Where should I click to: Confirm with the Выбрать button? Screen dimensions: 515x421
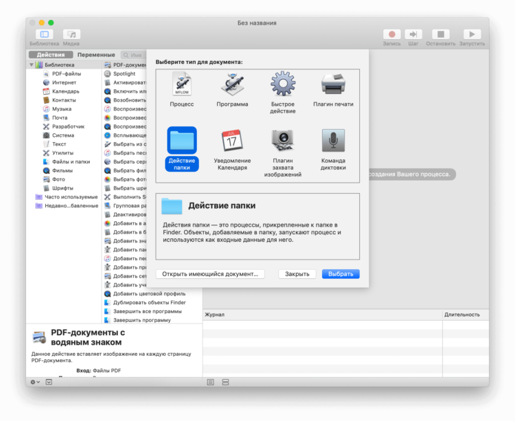[341, 274]
